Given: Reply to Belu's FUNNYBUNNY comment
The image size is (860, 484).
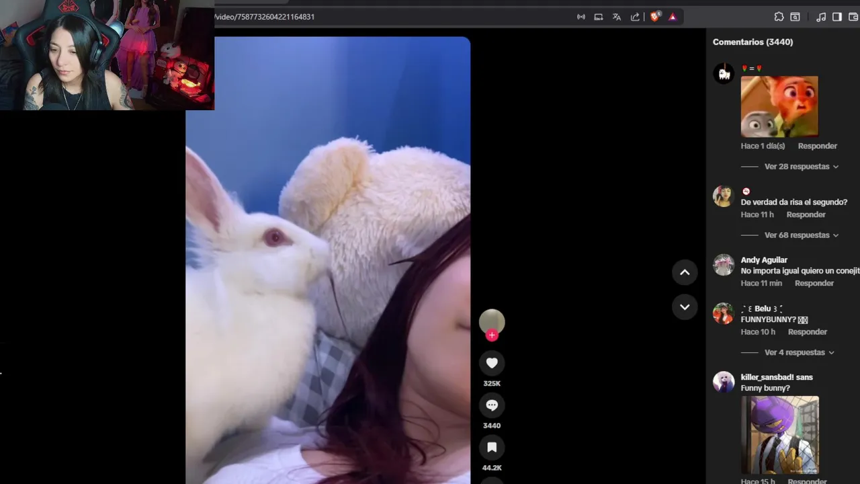Looking at the screenshot, I should 808,332.
